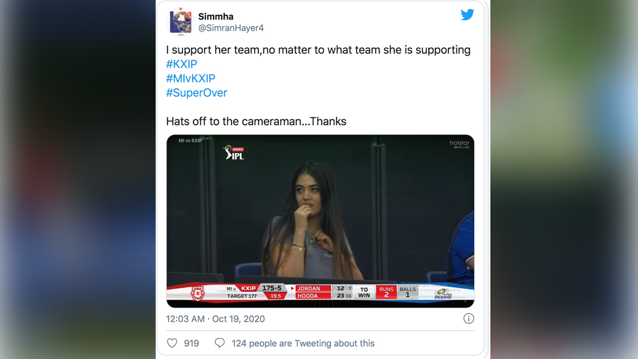Open the #KXIP hashtag
The image size is (638, 359).
pos(182,64)
